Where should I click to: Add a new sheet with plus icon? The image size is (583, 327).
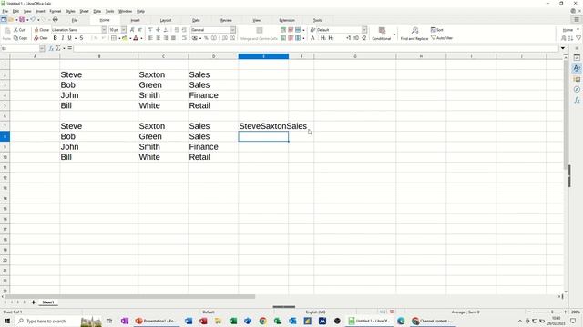click(33, 302)
